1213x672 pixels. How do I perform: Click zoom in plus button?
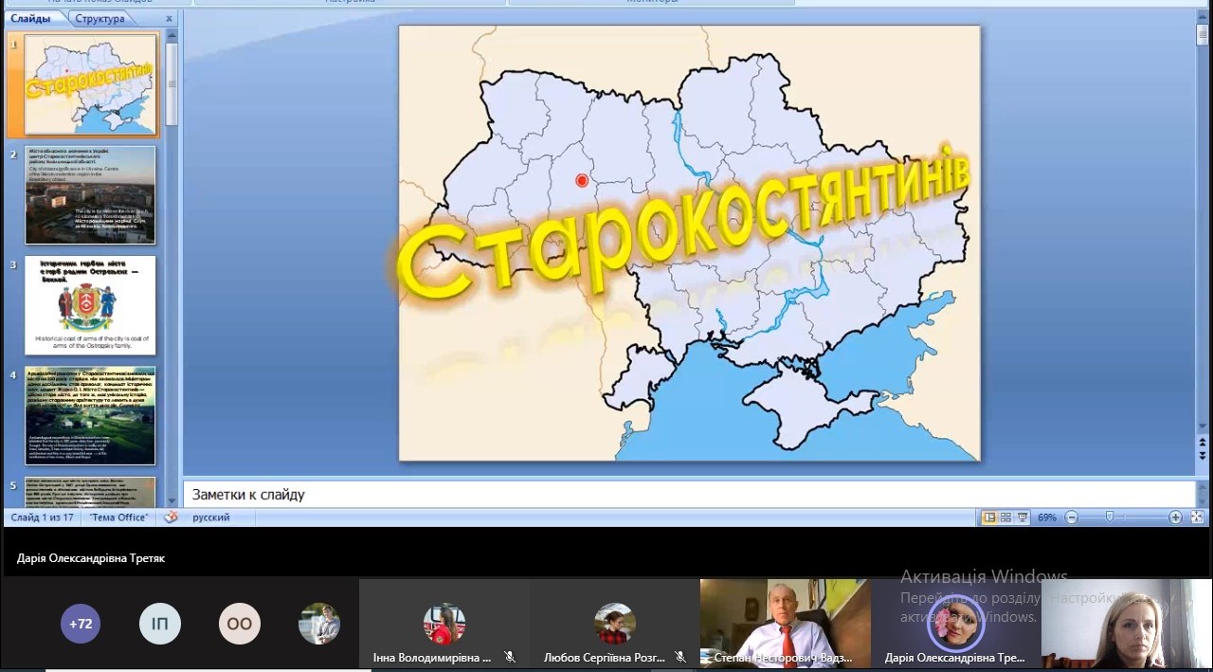point(1175,518)
